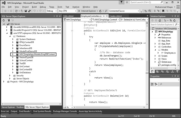
Task: Click the Pending Changes Filter icon in Solution Explorer
Action: [x=165, y=21]
